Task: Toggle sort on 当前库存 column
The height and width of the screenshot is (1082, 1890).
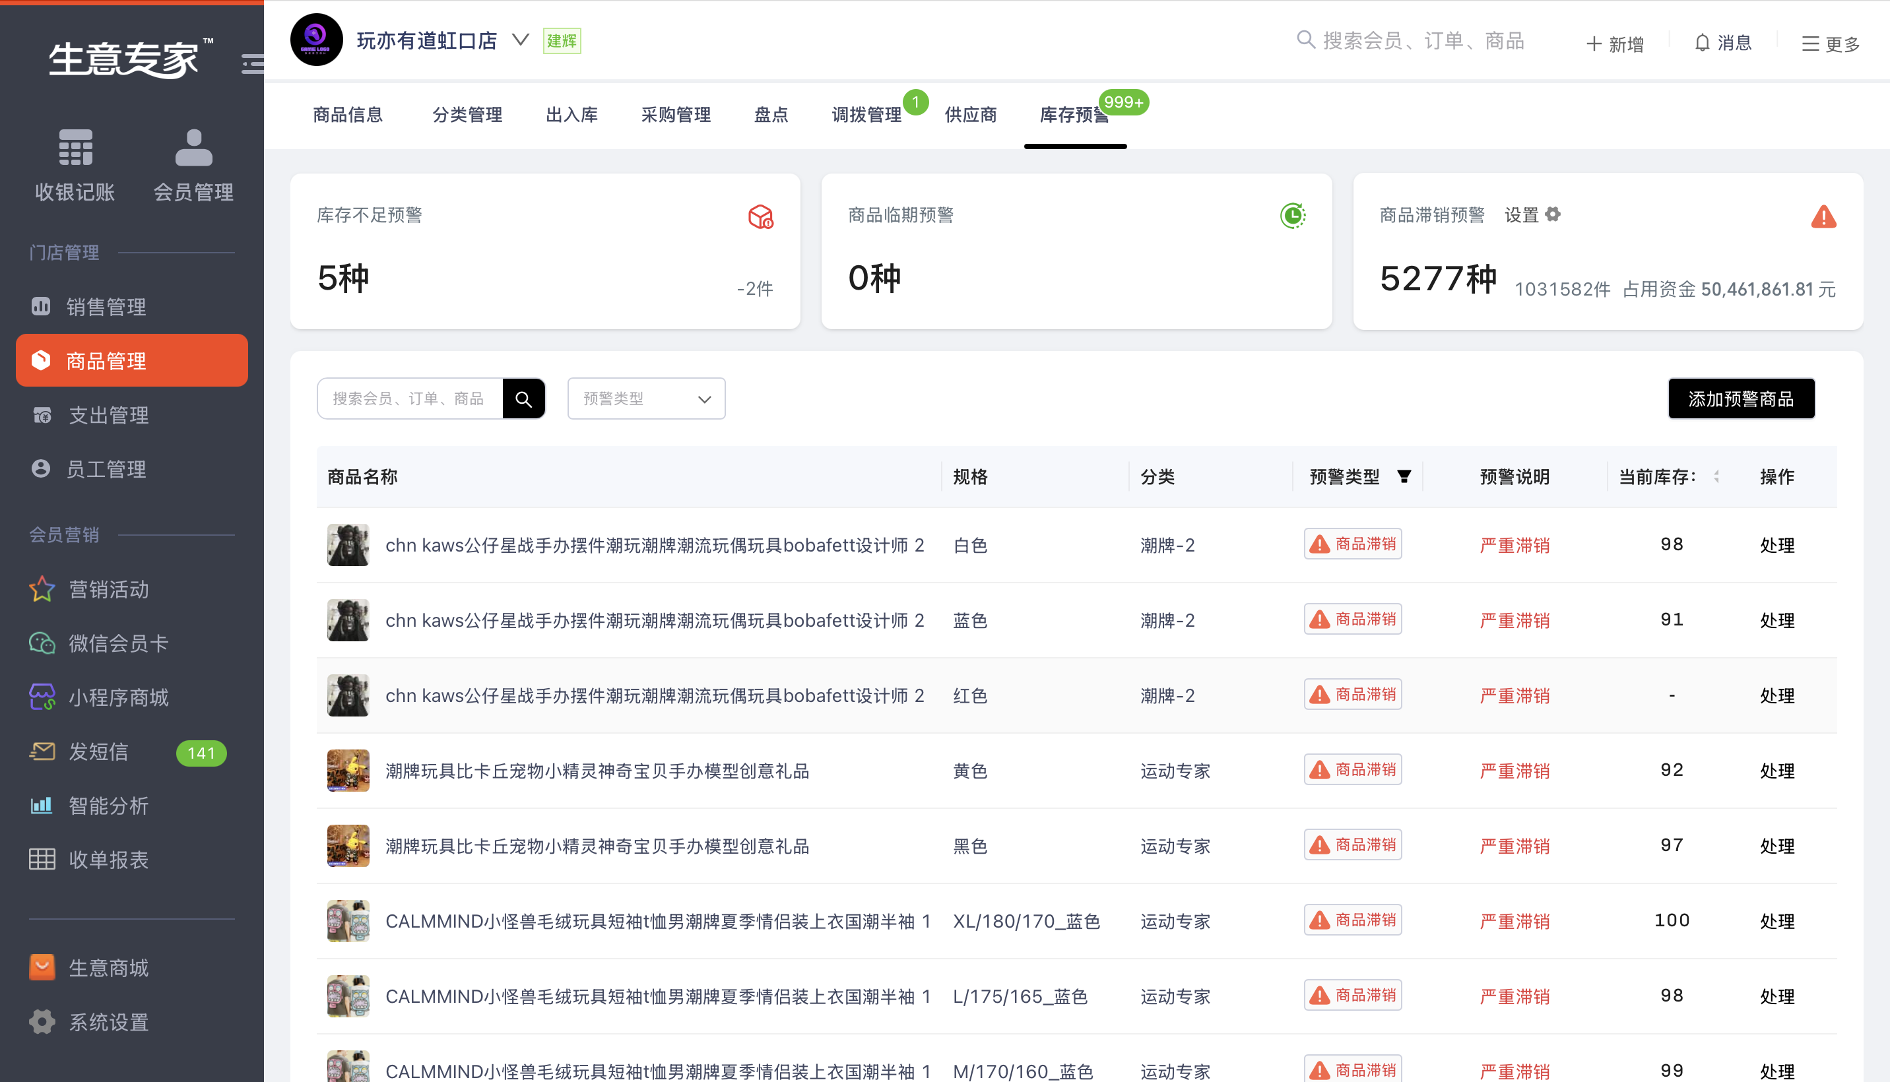Action: point(1716,476)
